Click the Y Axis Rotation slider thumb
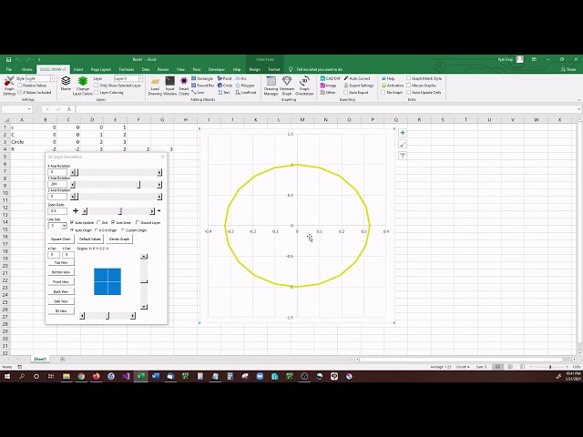 pyautogui.click(x=138, y=185)
